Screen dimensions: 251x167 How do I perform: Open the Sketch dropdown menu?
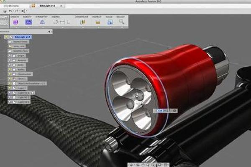[56, 17]
